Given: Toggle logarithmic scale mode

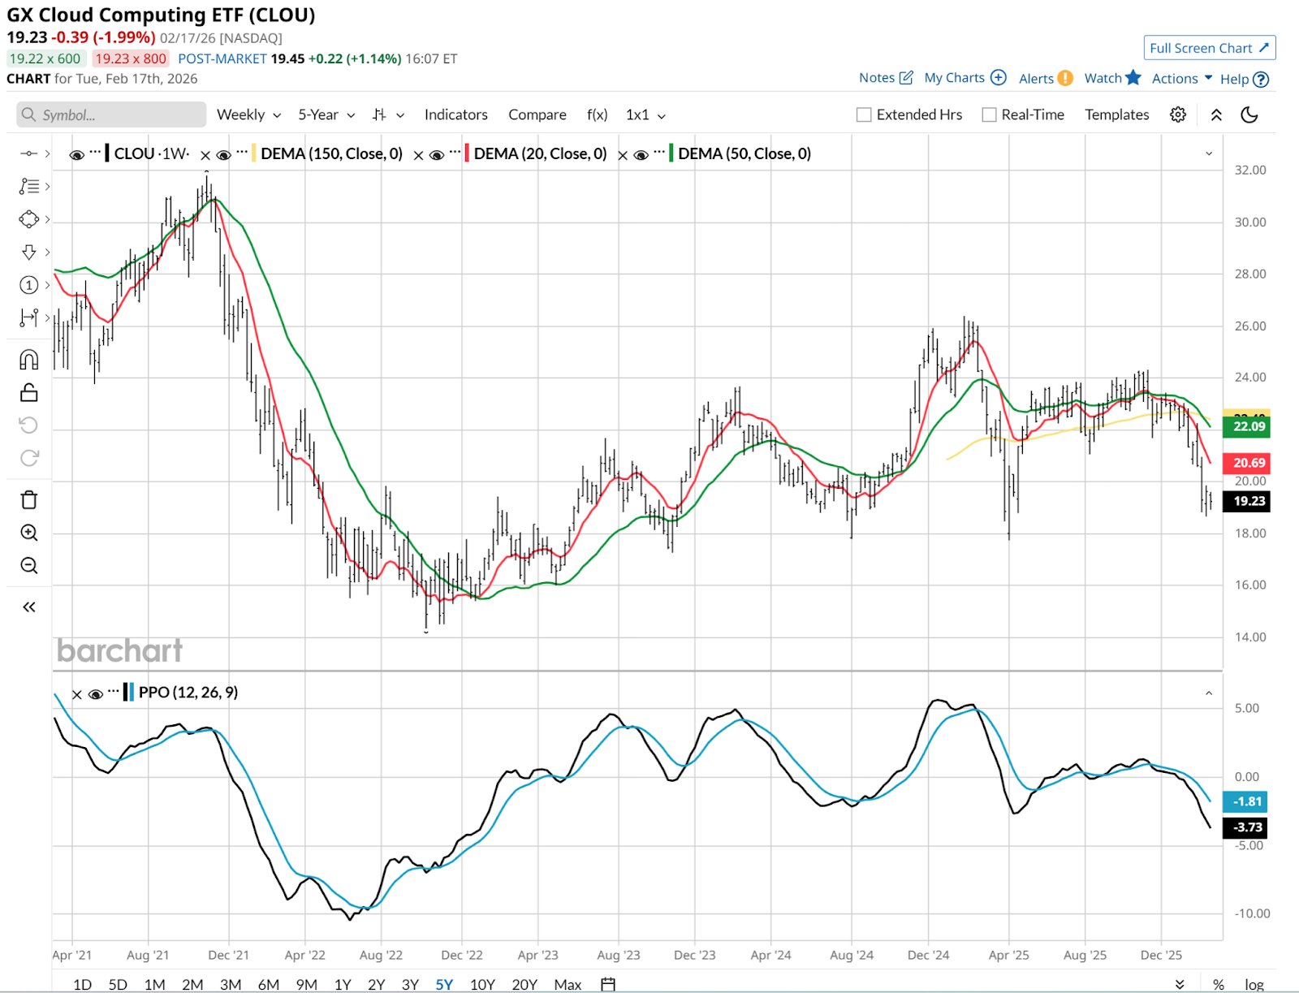Looking at the screenshot, I should [1254, 984].
